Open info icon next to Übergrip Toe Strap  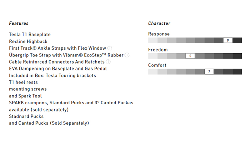tap(127, 55)
